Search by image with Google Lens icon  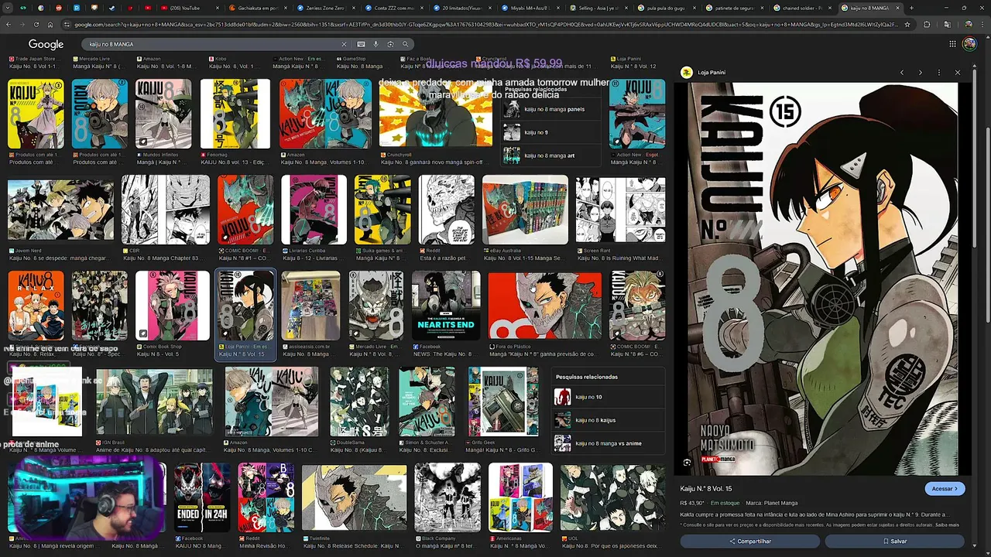click(390, 44)
